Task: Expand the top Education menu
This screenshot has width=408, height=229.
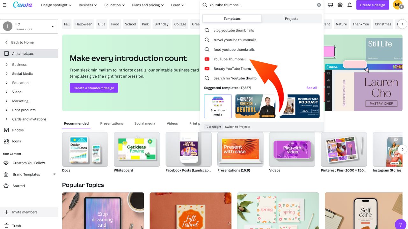Action: [115, 5]
